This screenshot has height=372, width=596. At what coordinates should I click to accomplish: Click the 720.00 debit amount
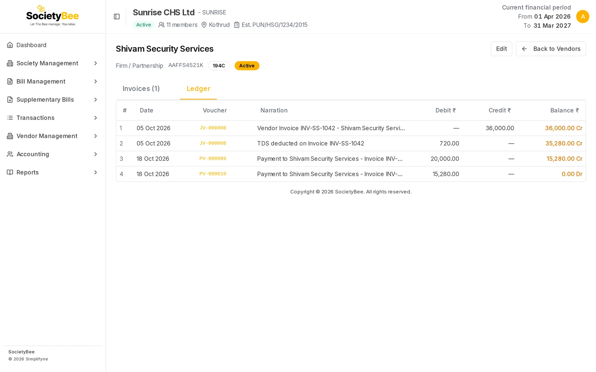coord(449,143)
